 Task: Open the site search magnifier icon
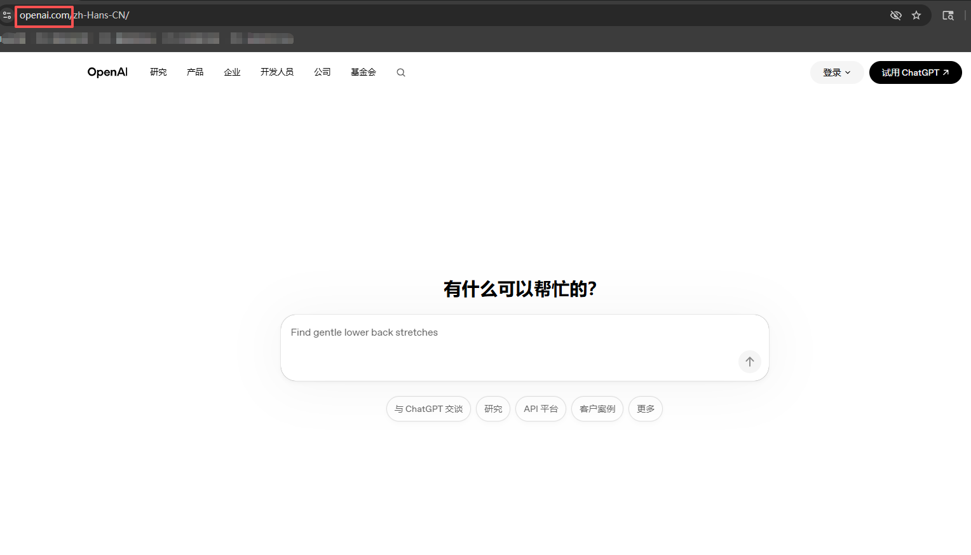pyautogui.click(x=401, y=72)
